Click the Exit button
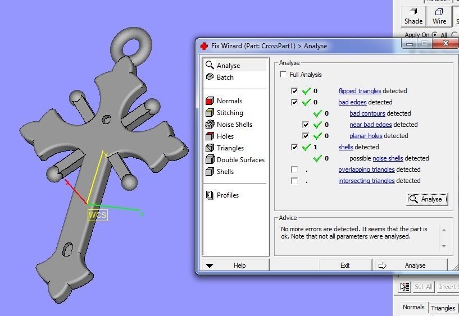 pos(345,265)
